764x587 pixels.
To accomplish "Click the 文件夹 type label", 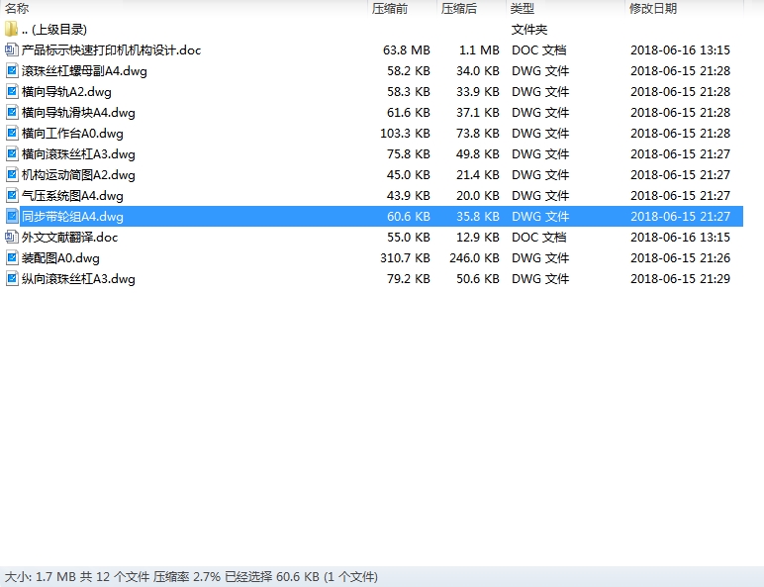I will 529,30.
